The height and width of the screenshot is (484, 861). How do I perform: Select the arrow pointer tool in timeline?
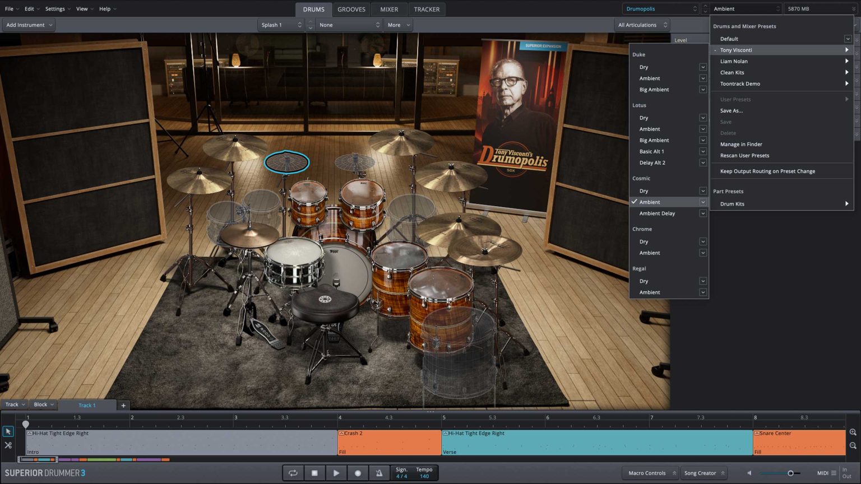pos(8,431)
